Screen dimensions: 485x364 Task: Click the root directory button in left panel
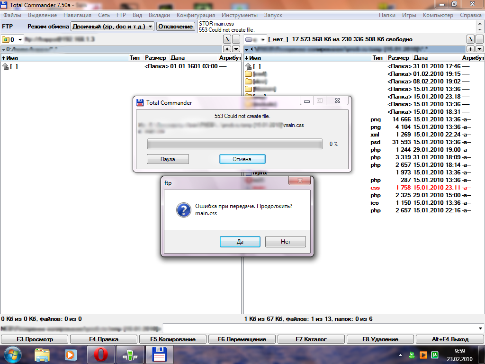coord(227,39)
